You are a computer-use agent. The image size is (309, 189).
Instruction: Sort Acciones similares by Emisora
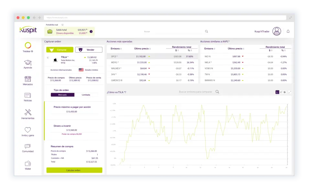point(211,48)
